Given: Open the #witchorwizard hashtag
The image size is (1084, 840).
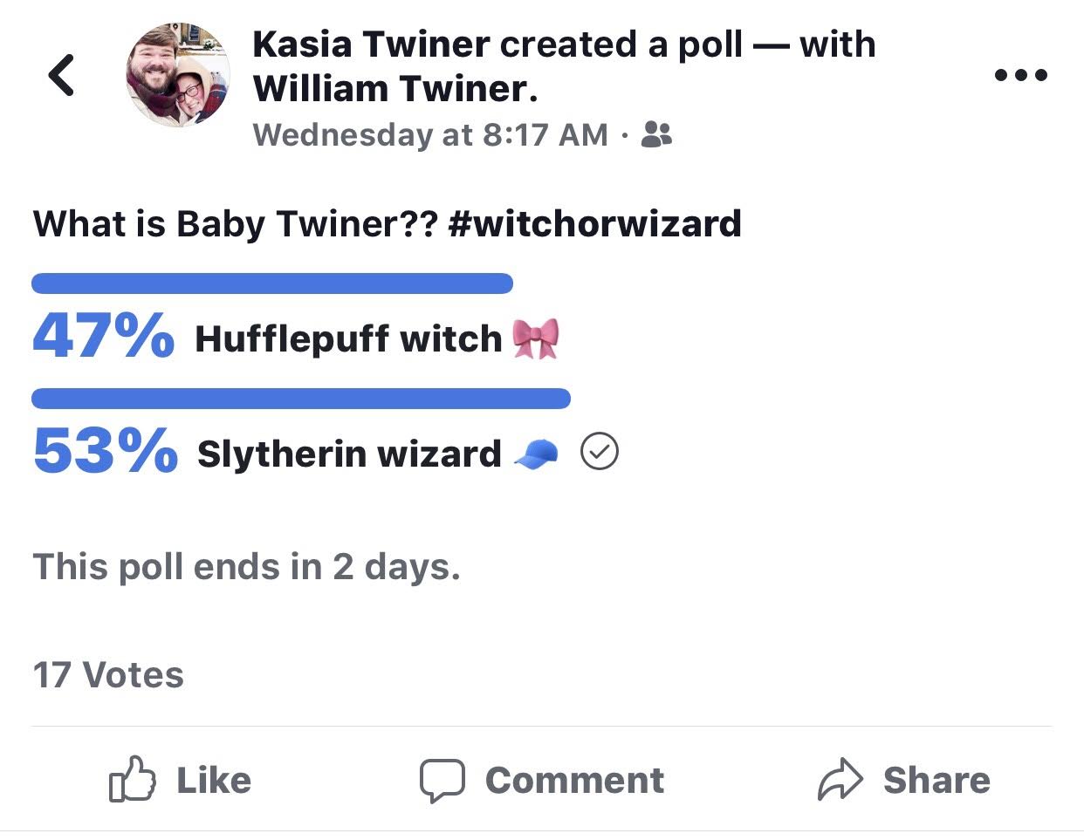Looking at the screenshot, I should 593,223.
